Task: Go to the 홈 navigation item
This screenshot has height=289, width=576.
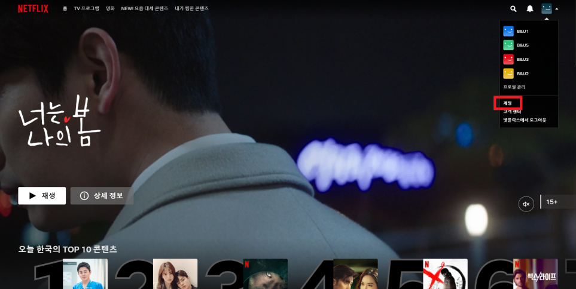Action: (65, 8)
